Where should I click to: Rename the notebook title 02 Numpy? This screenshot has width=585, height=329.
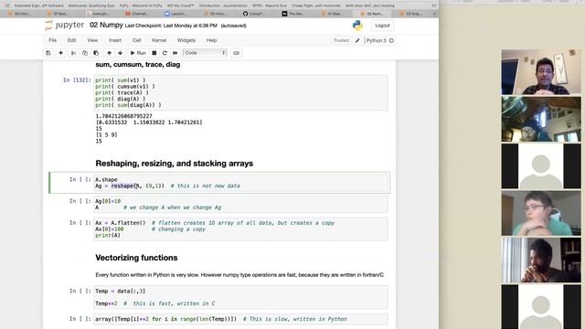click(106, 25)
